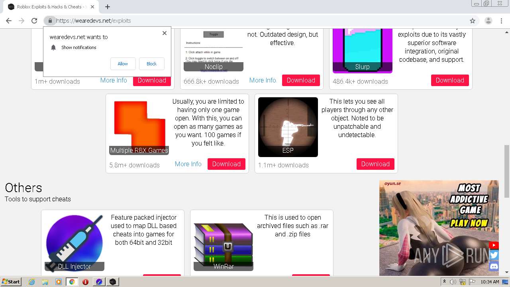510x287 pixels.
Task: Download Multiple RBX Games
Action: pos(226,164)
